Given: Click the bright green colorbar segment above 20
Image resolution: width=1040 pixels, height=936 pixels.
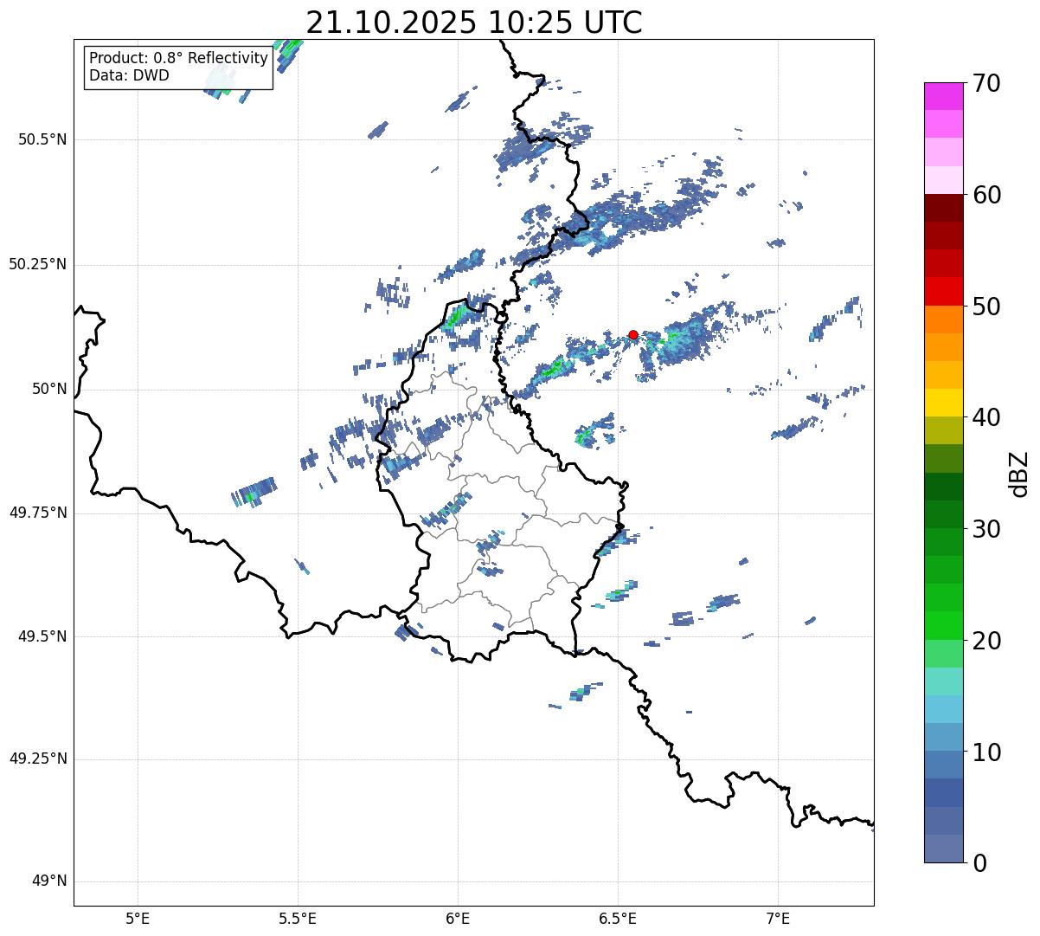Looking at the screenshot, I should [944, 626].
